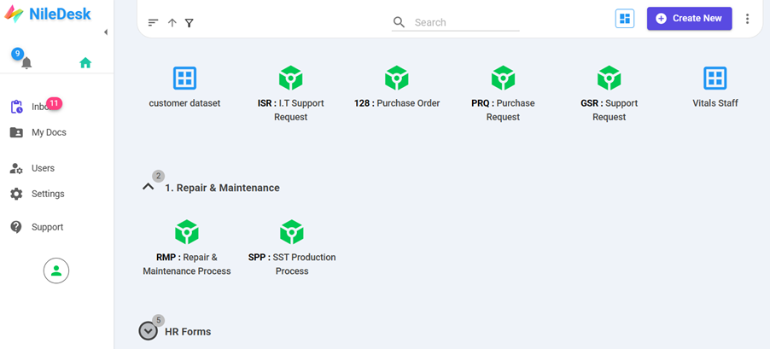Open the customer dataset icon

click(x=184, y=79)
